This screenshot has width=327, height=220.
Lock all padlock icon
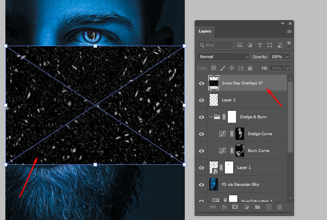(x=250, y=68)
